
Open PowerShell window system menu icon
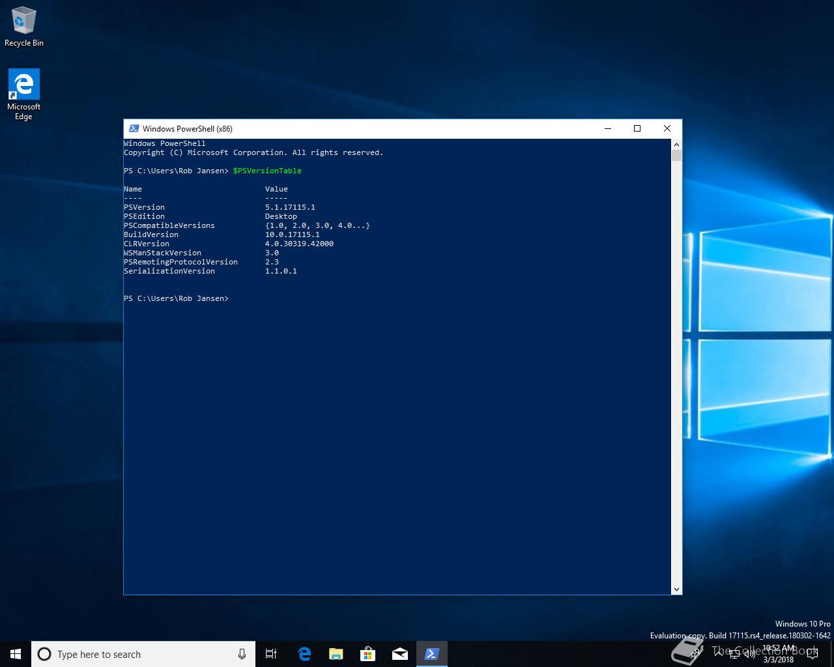pyautogui.click(x=134, y=128)
